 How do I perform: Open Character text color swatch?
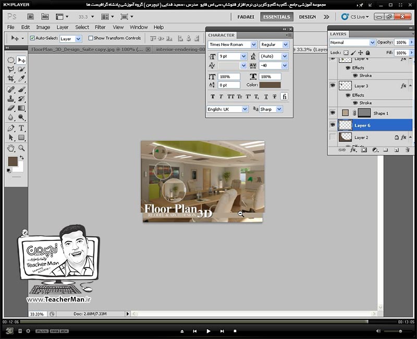tap(270, 85)
